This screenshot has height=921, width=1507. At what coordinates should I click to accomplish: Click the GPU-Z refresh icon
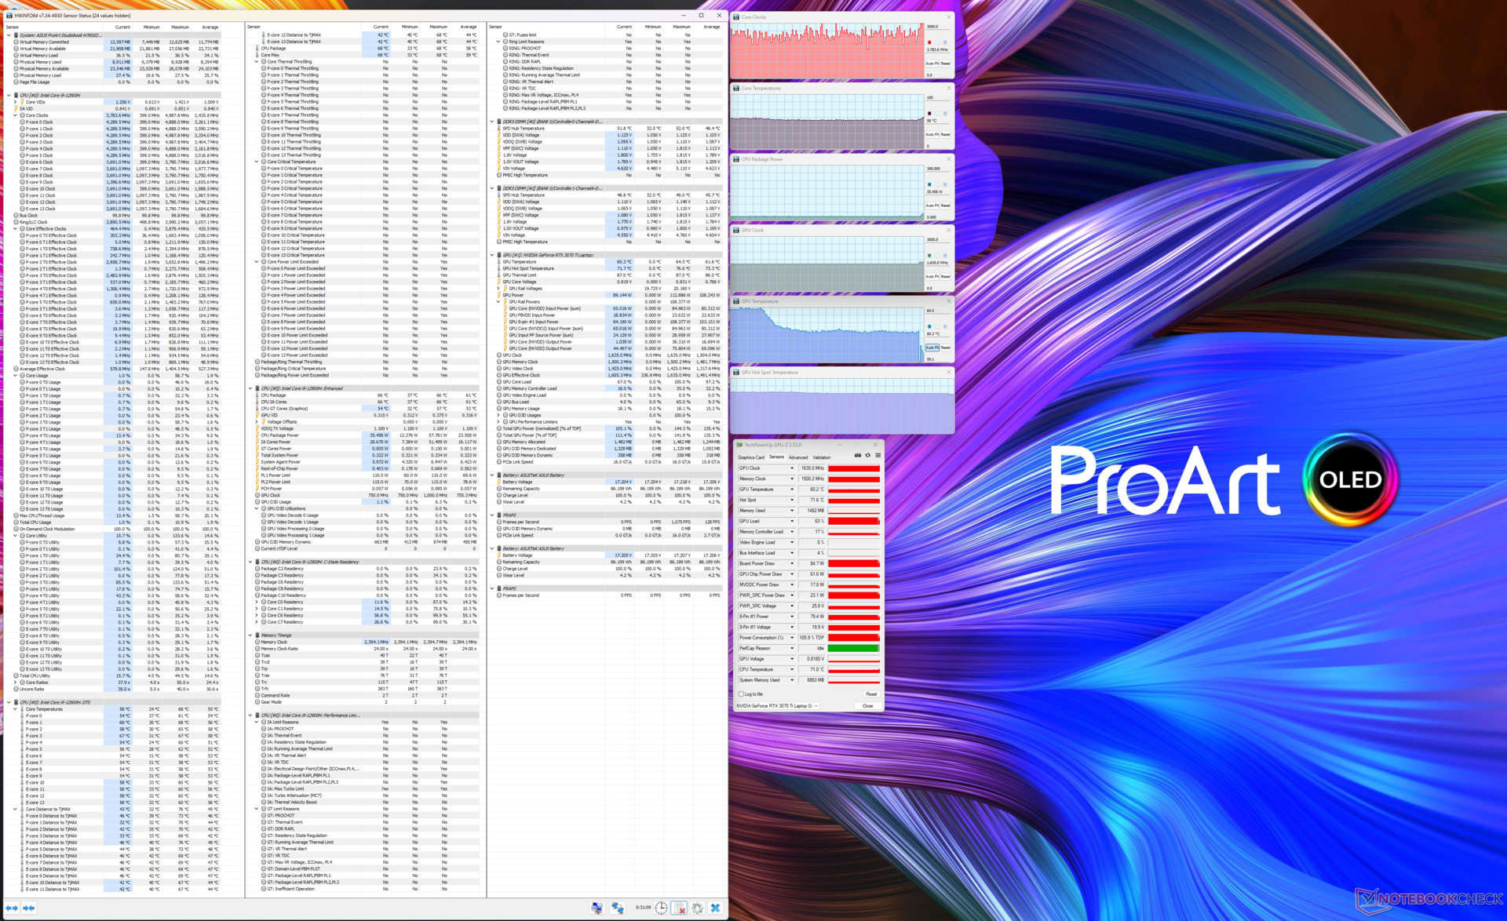(x=867, y=455)
